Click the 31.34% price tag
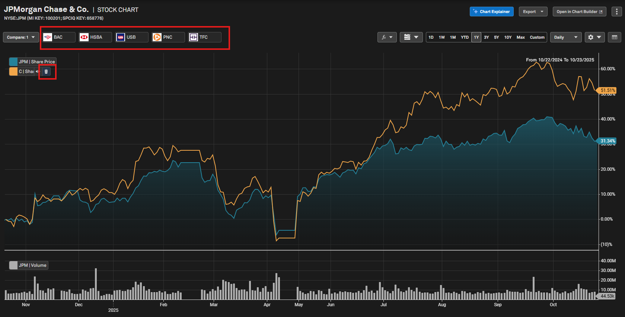The width and height of the screenshot is (625, 317). click(608, 141)
